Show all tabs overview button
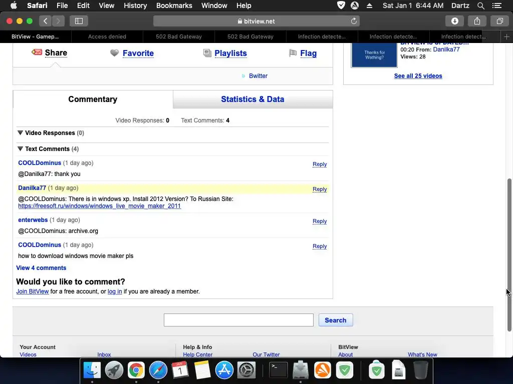The width and height of the screenshot is (513, 384). [499, 21]
